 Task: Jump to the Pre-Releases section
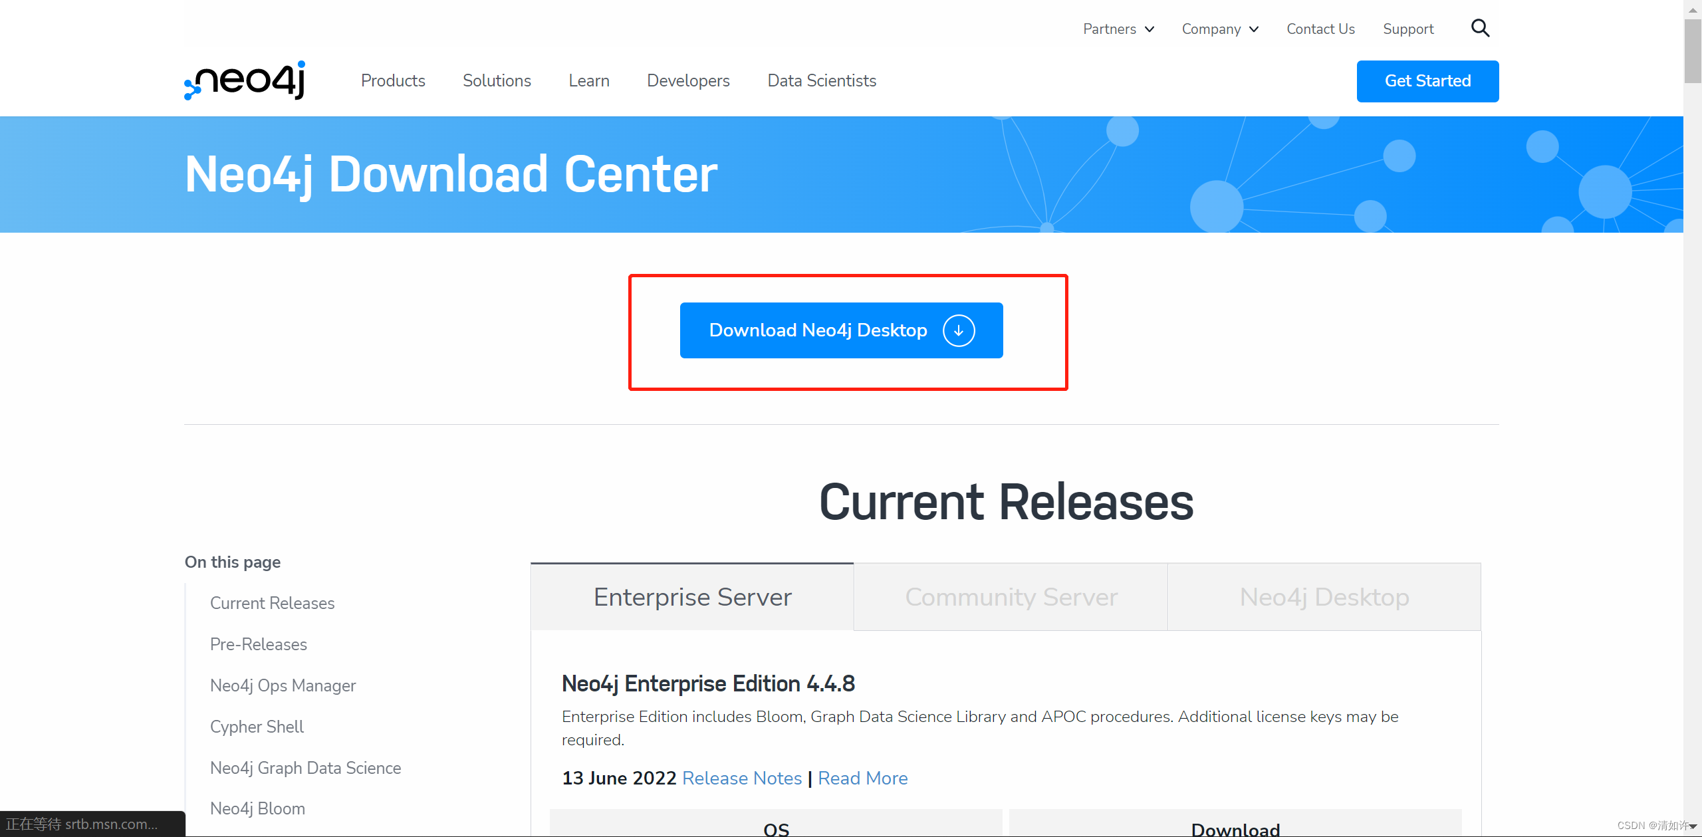pyautogui.click(x=258, y=644)
